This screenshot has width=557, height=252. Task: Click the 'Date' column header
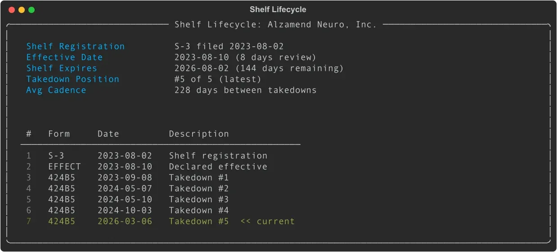108,134
